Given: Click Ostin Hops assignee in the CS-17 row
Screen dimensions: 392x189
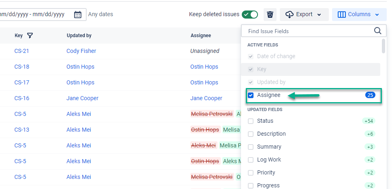Looking at the screenshot, I should (204, 82).
